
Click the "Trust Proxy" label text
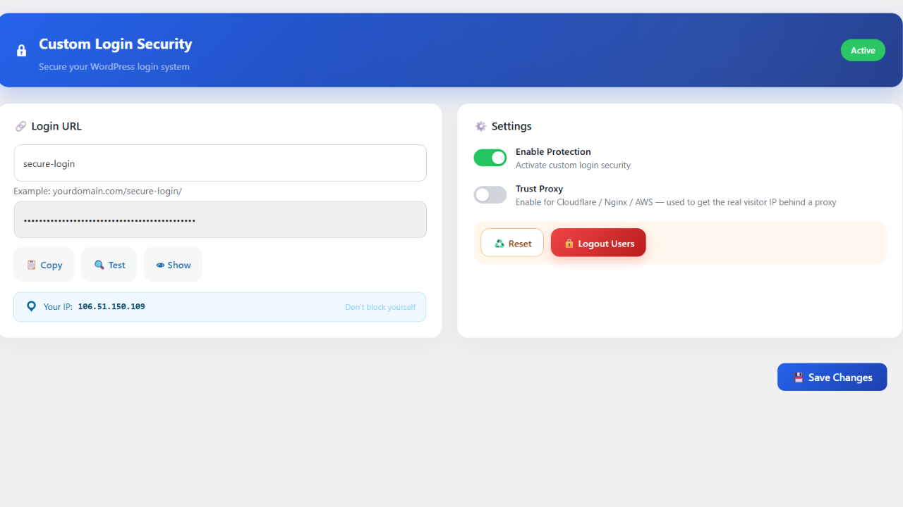tap(539, 189)
